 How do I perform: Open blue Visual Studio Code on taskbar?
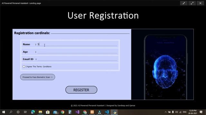tap(107, 112)
